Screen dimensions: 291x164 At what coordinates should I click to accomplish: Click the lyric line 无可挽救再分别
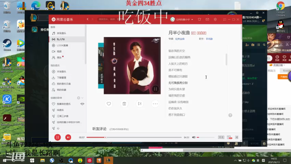pyautogui.click(x=178, y=83)
